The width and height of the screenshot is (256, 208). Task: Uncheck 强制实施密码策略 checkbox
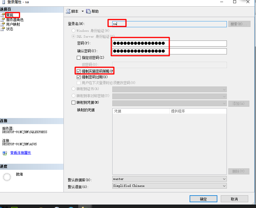point(79,71)
